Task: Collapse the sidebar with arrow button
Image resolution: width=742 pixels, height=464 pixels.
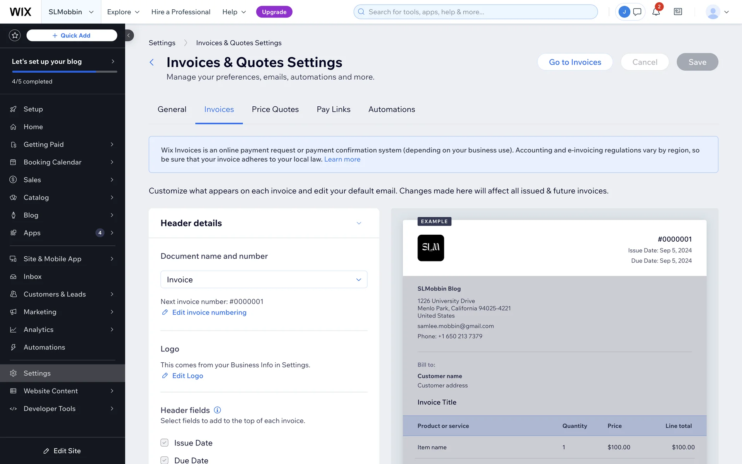Action: coord(129,36)
